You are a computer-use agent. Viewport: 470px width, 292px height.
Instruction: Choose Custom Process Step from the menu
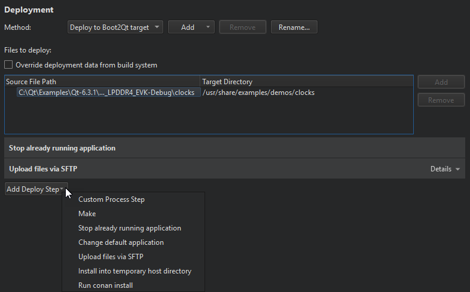(111, 199)
